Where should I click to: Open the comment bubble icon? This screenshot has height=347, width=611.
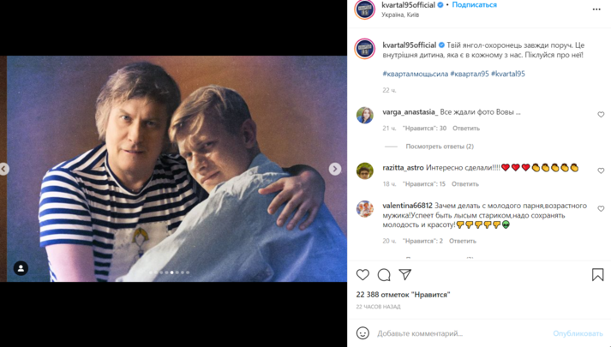pyautogui.click(x=384, y=275)
